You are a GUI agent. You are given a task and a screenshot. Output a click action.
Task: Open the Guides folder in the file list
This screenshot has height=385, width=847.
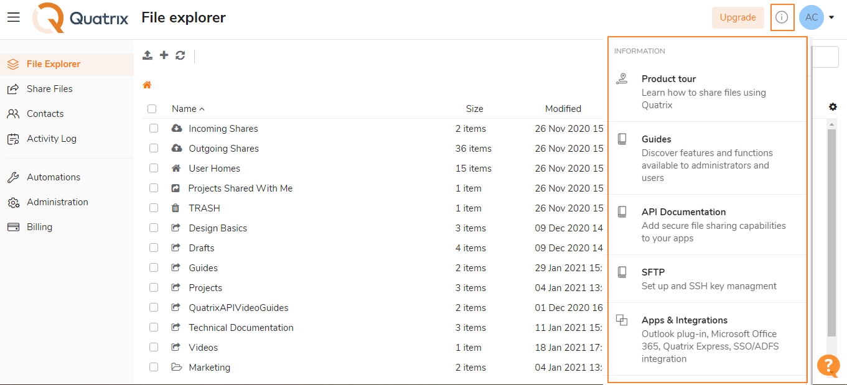pyautogui.click(x=204, y=268)
